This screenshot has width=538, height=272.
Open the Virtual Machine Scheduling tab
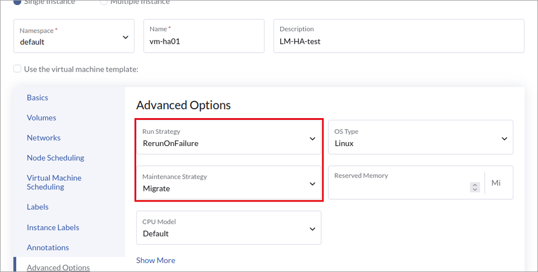54,182
